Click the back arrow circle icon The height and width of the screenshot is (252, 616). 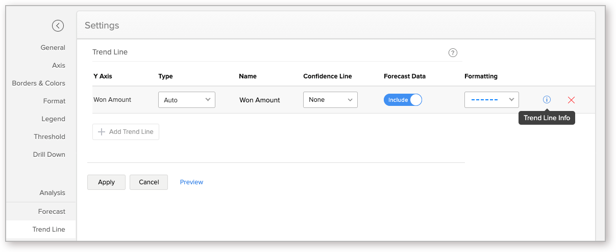click(x=58, y=25)
